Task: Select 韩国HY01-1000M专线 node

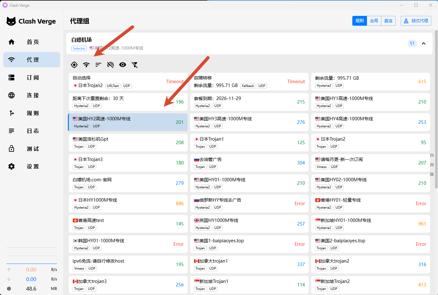Action: tap(128, 244)
